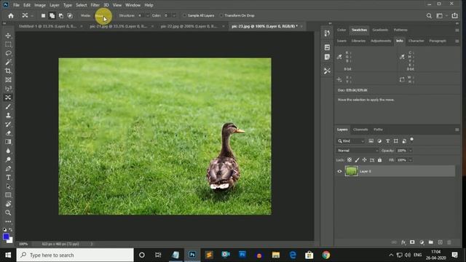Click the Home icon in options bar
The width and height of the screenshot is (466, 262).
point(11,16)
